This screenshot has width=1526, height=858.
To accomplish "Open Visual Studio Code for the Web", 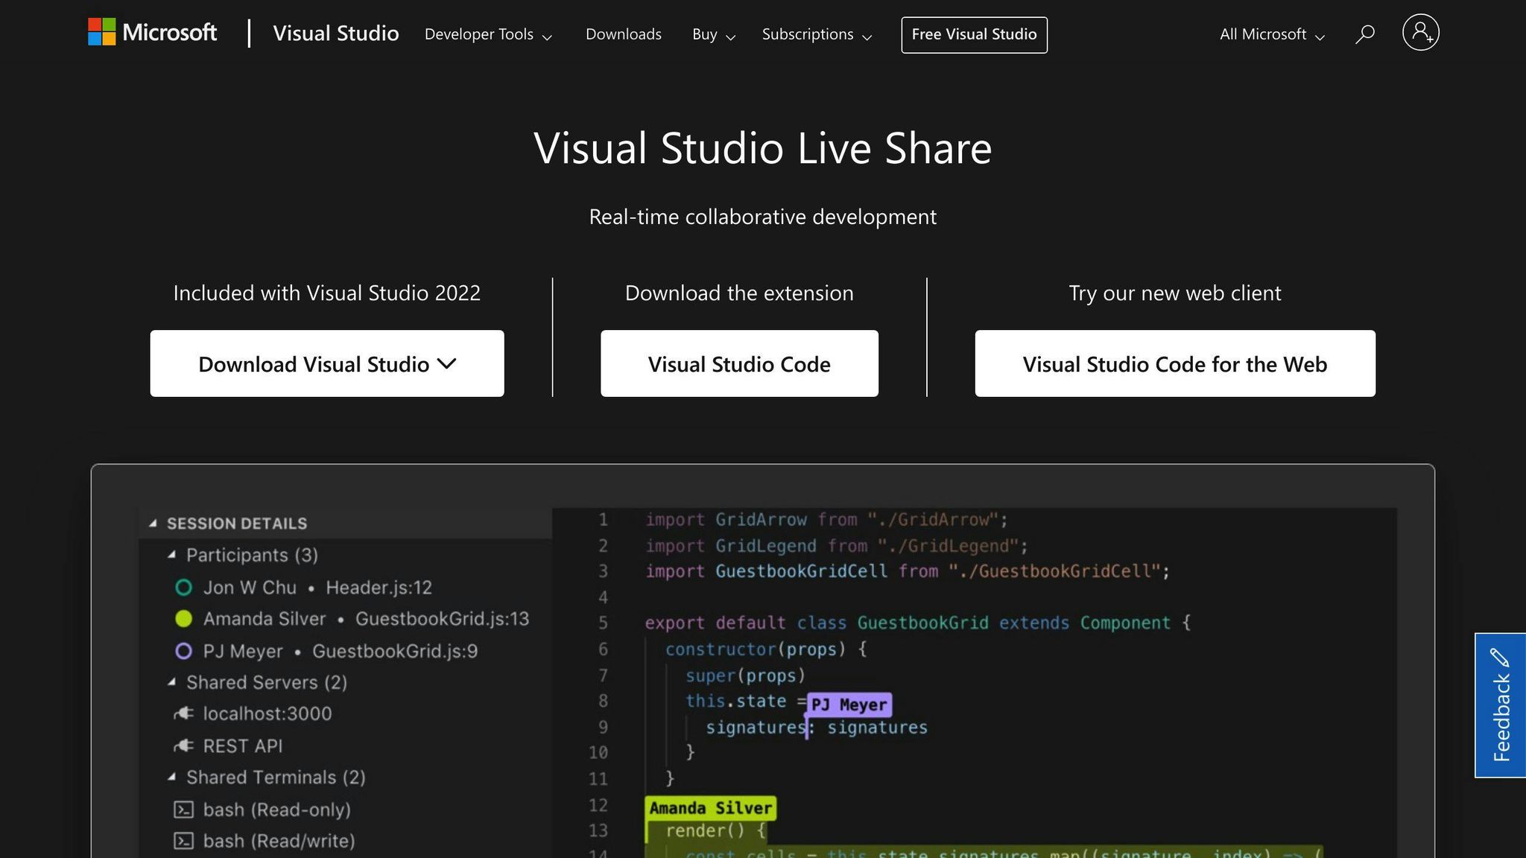I will (1174, 363).
